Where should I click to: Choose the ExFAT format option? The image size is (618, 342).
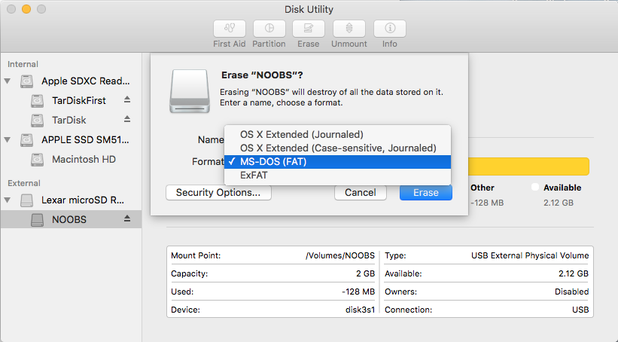[x=337, y=175]
